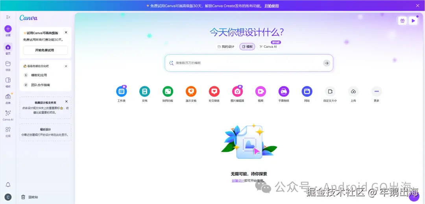Create a Presentation via 演示文稿 icon
The width and height of the screenshot is (425, 204).
(191, 91)
